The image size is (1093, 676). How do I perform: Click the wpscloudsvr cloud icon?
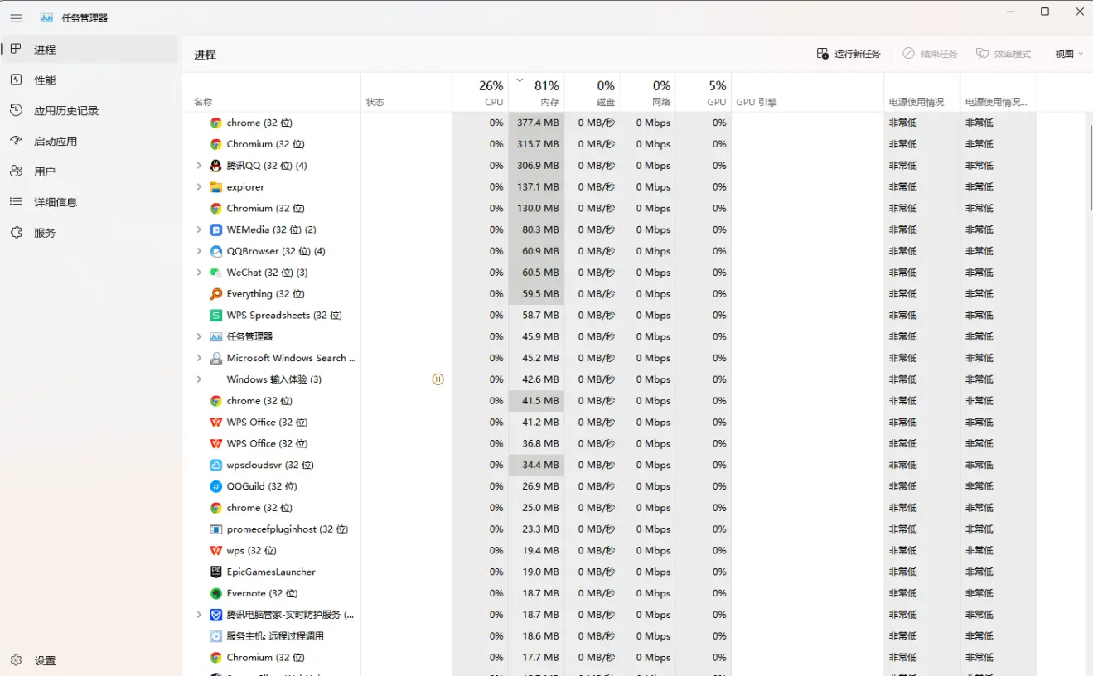[x=215, y=465]
